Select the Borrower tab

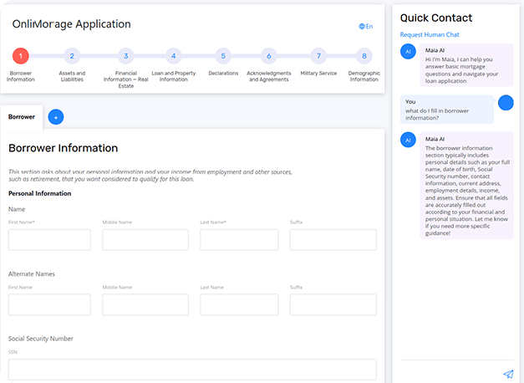click(22, 117)
